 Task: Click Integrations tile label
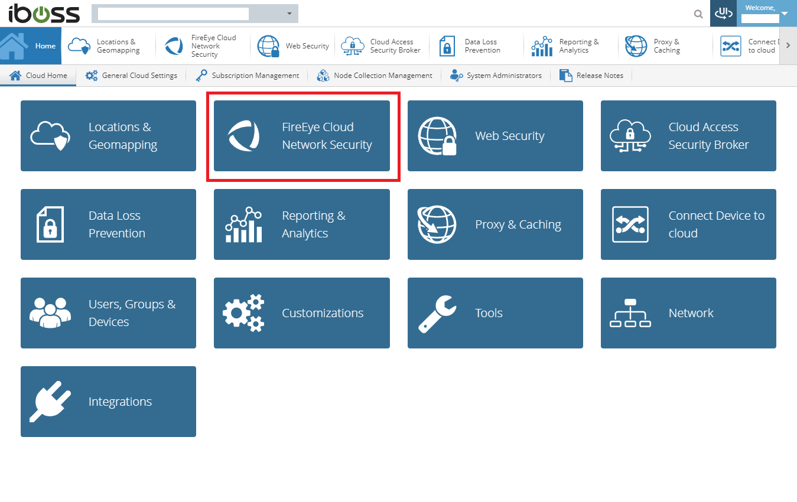coord(120,402)
